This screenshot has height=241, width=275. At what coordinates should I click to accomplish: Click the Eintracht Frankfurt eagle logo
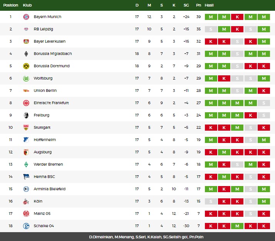[x=26, y=103]
